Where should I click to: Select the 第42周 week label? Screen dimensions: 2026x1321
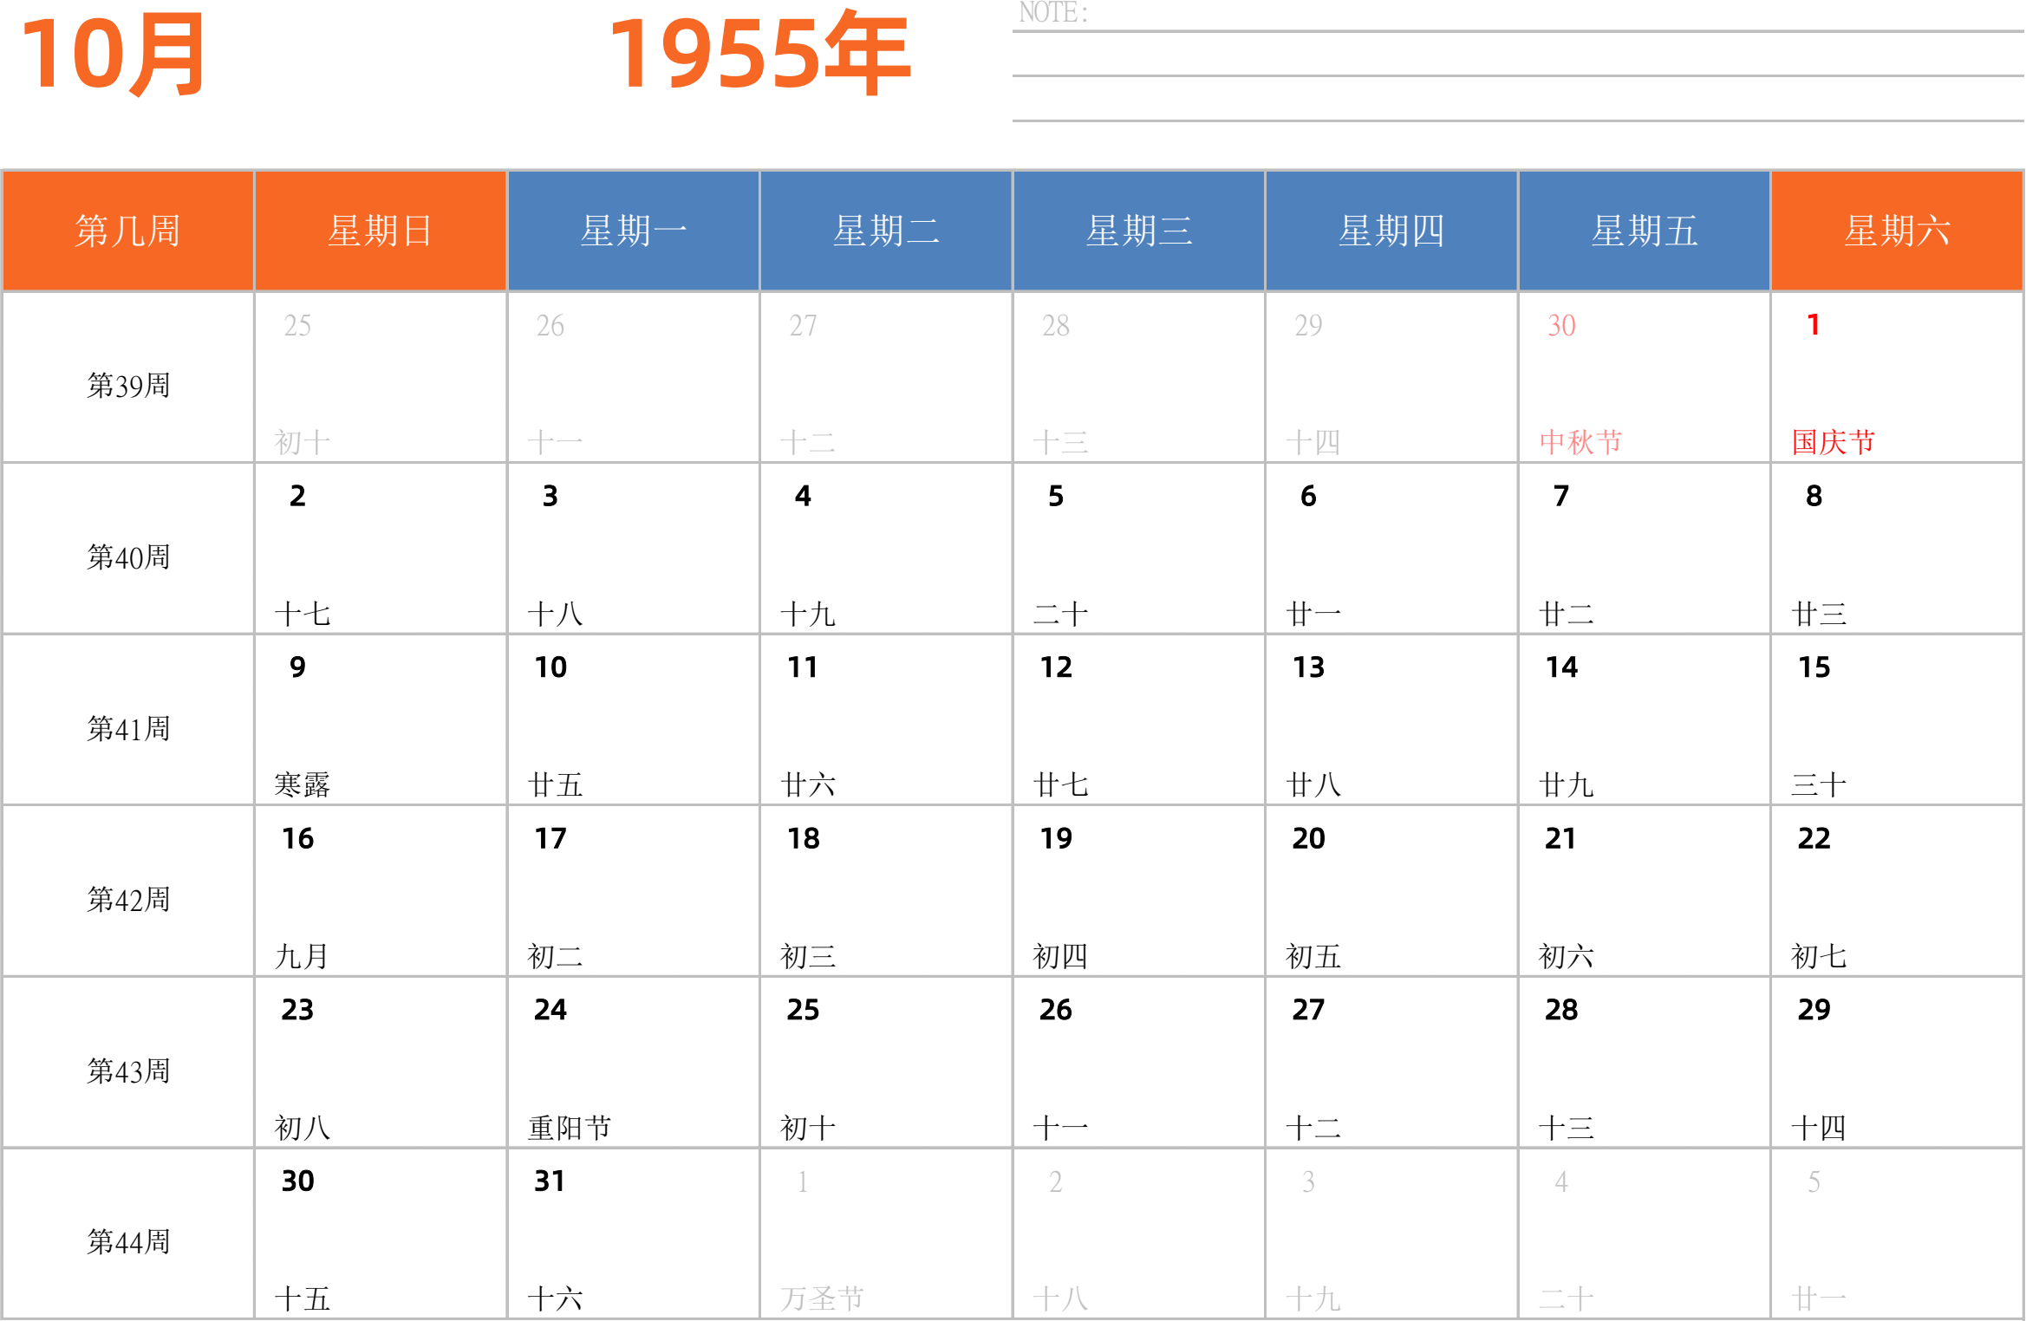127,900
